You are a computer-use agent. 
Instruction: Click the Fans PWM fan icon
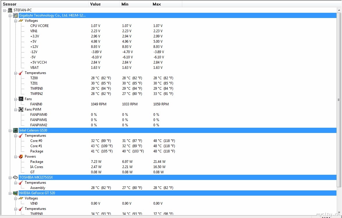[x=21, y=109]
